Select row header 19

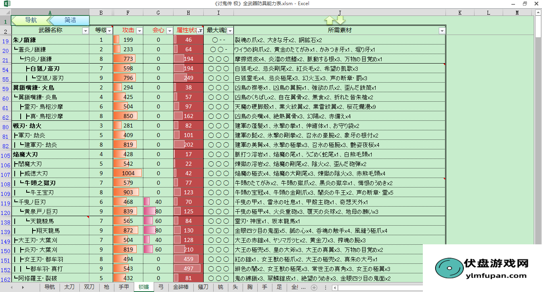(x=6, y=40)
